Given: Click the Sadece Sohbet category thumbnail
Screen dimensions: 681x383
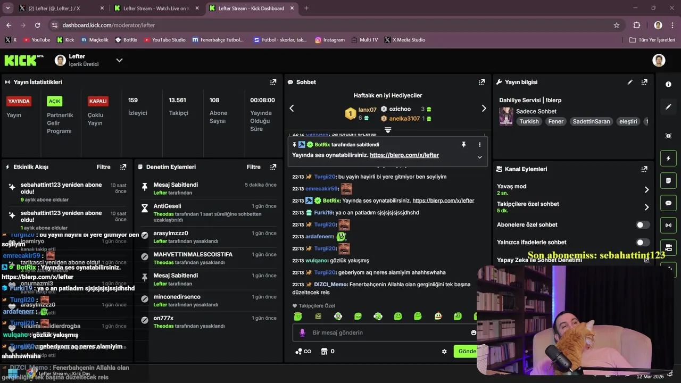Looking at the screenshot, I should pyautogui.click(x=506, y=116).
